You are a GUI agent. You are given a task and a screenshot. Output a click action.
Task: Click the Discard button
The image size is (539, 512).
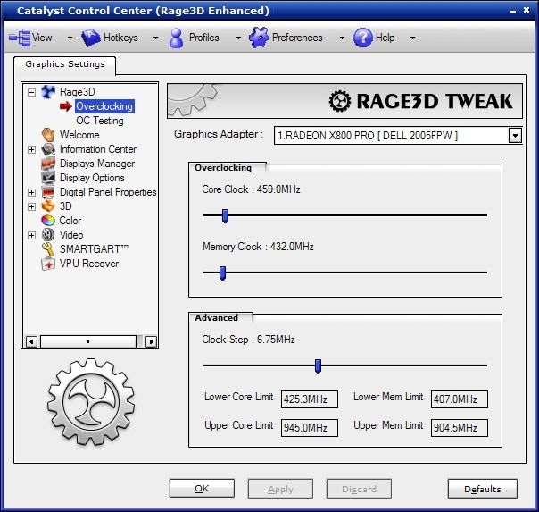pos(359,489)
